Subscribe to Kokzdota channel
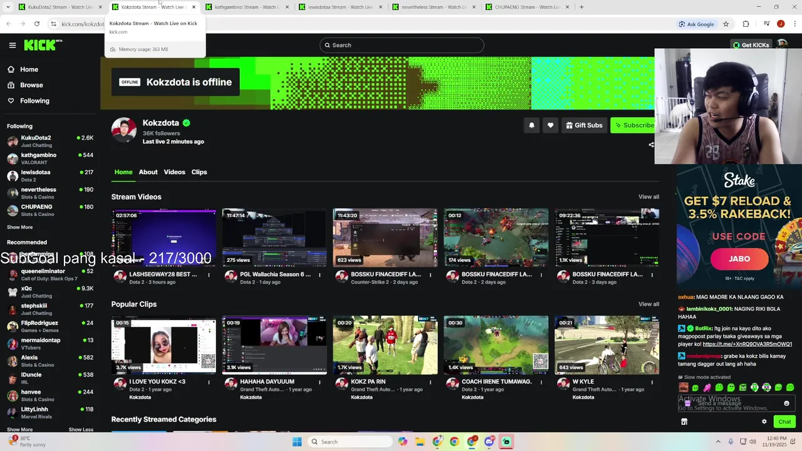 (x=633, y=125)
